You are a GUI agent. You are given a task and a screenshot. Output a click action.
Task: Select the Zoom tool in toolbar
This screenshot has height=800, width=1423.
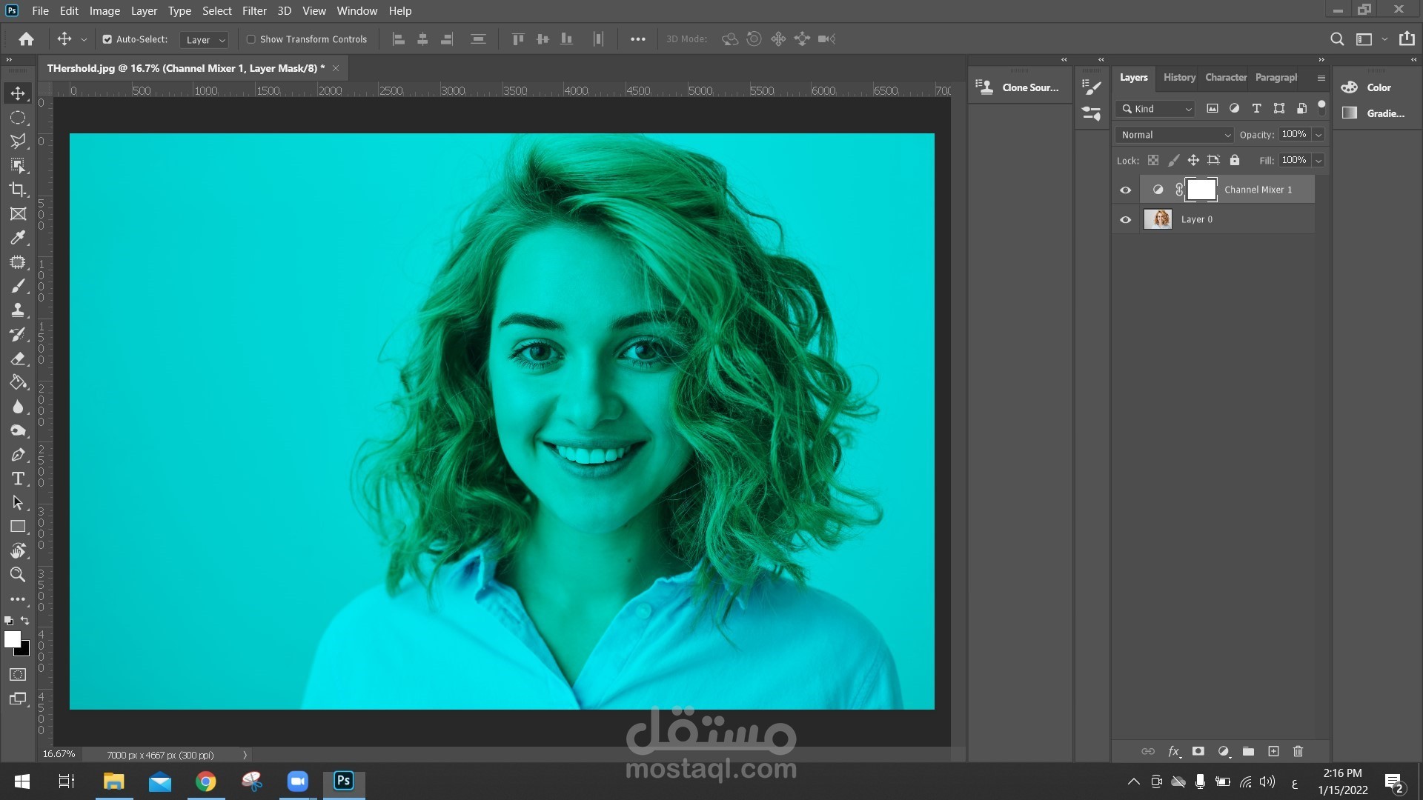click(x=18, y=575)
